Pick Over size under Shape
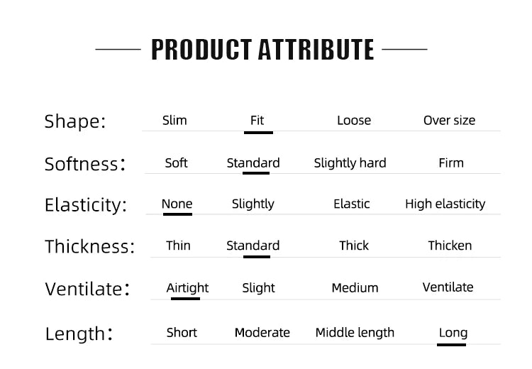 (x=449, y=121)
